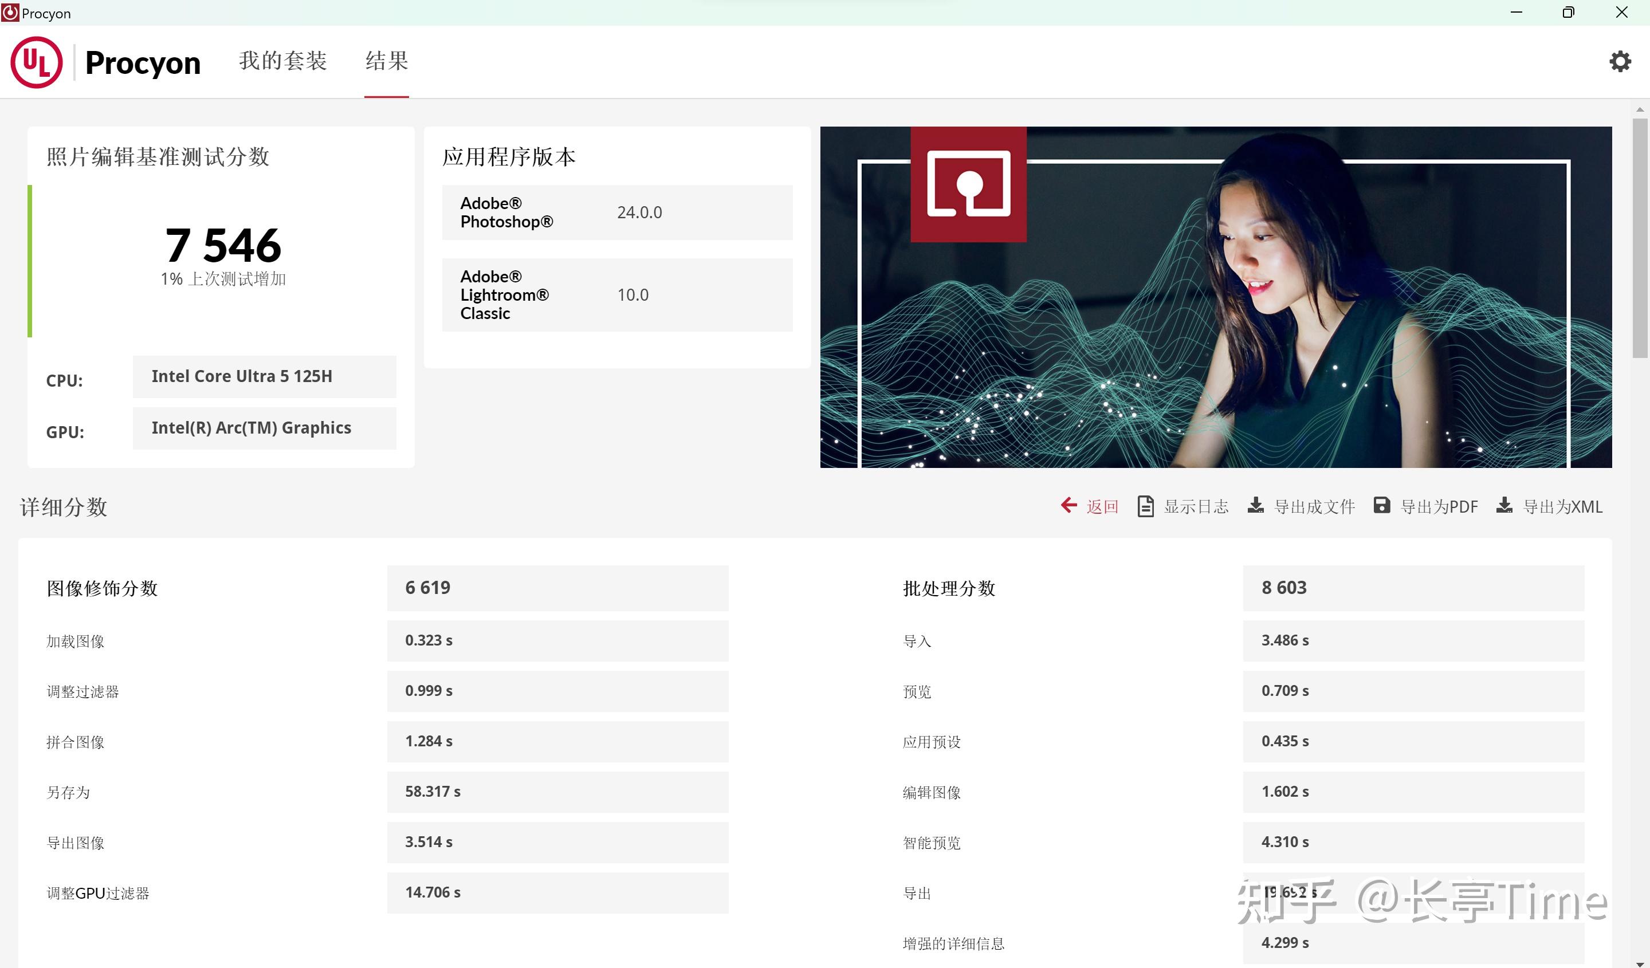This screenshot has height=968, width=1650.
Task: Select the 结果 tab
Action: [x=386, y=61]
